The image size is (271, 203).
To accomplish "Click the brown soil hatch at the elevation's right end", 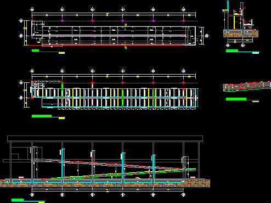I will click(197, 183).
